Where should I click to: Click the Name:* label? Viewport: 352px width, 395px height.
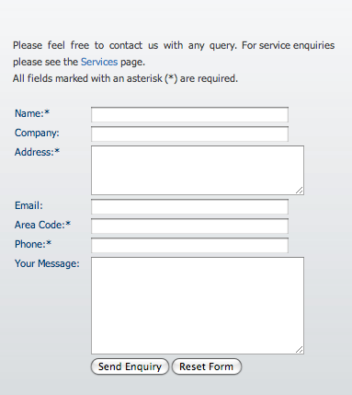(32, 113)
